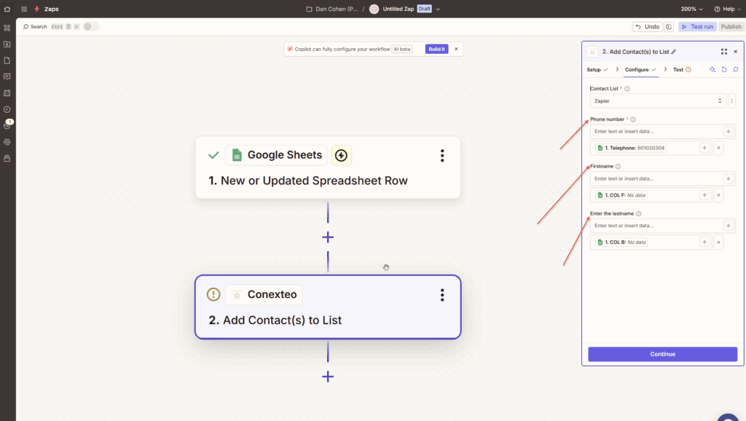The image size is (746, 421).
Task: Open the apps grid launcher
Action: pos(24,9)
